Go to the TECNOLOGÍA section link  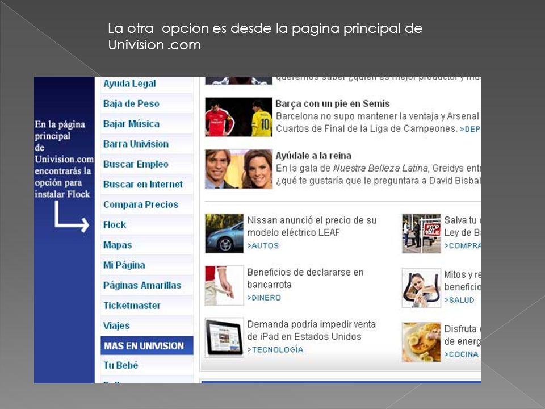click(x=275, y=349)
